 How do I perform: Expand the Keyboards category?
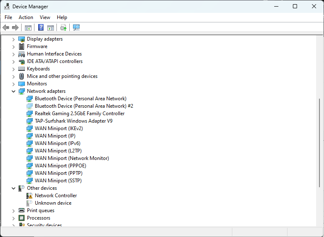pos(13,69)
